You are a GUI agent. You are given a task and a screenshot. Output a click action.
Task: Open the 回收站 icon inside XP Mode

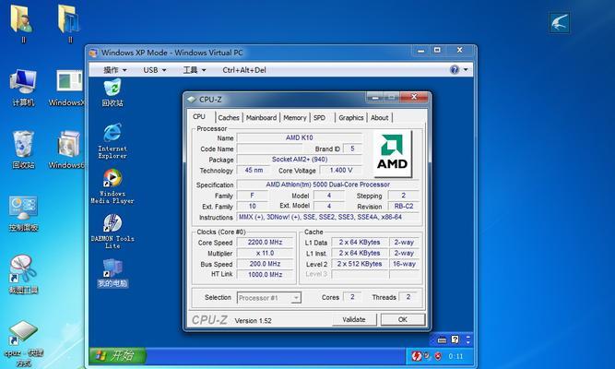click(112, 92)
